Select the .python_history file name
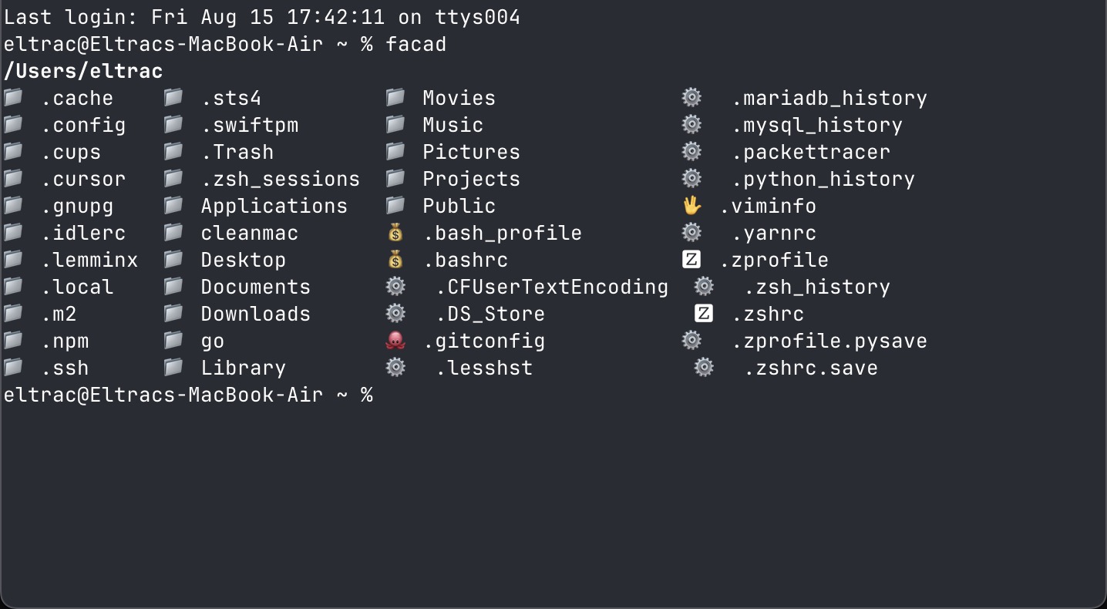Viewport: 1107px width, 609px height. 823,179
